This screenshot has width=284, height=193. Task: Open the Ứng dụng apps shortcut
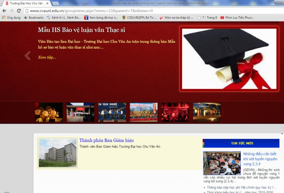[x=11, y=17]
